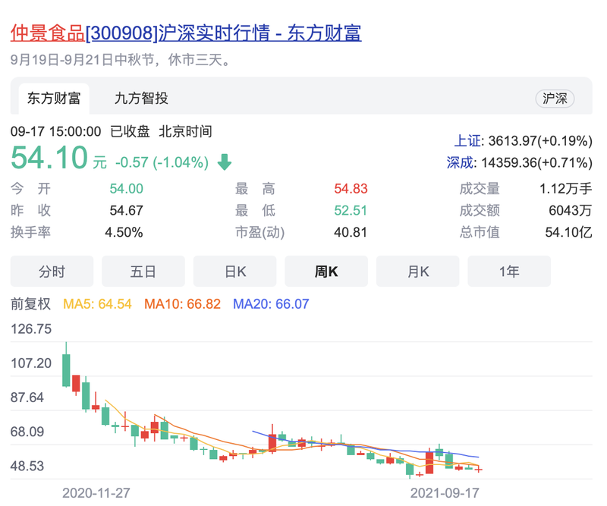
Task: Click the 成交额 value 6043万
Action: click(571, 211)
